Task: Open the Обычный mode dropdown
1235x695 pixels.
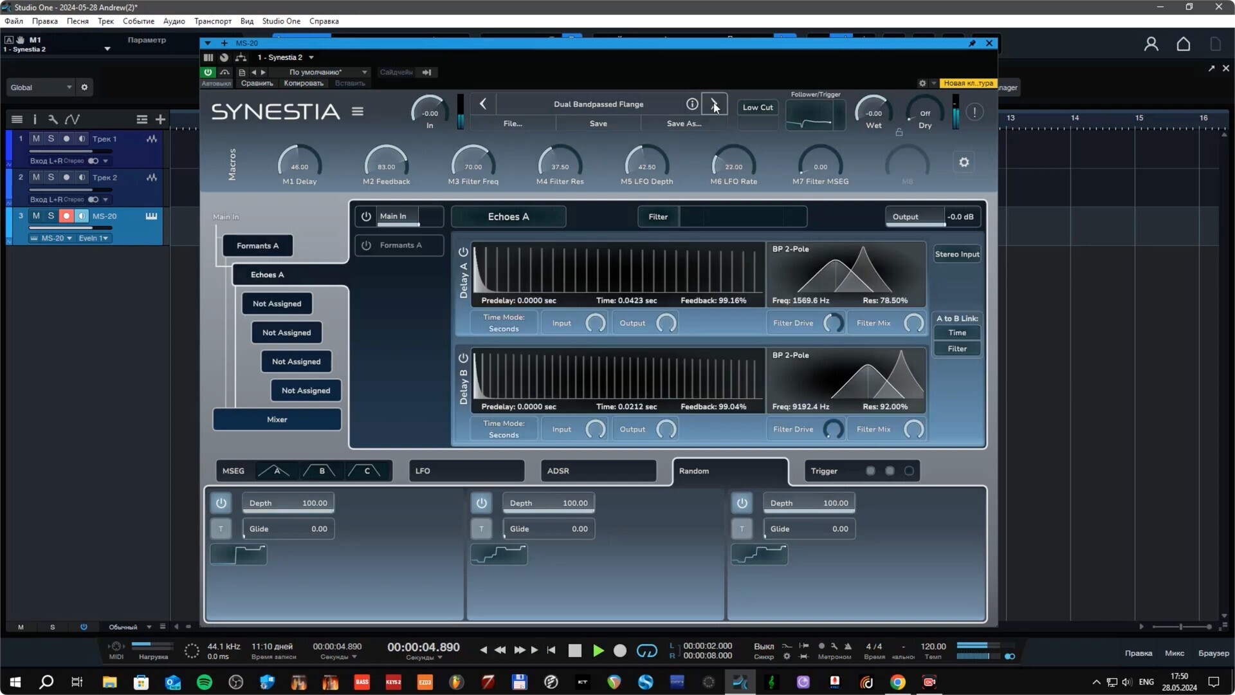Action: pyautogui.click(x=129, y=627)
